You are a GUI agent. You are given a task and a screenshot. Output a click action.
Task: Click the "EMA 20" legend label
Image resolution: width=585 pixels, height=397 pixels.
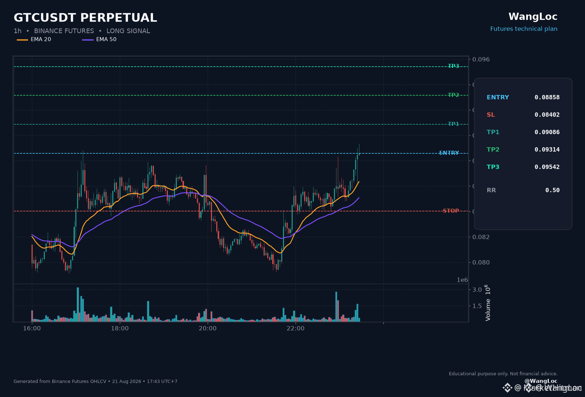pyautogui.click(x=41, y=39)
